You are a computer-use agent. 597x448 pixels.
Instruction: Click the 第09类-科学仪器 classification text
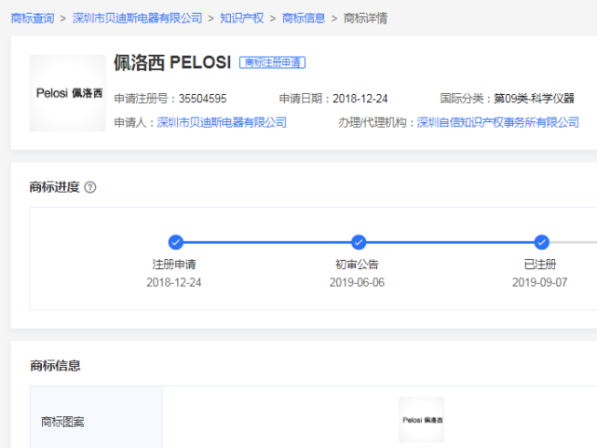pyautogui.click(x=534, y=98)
